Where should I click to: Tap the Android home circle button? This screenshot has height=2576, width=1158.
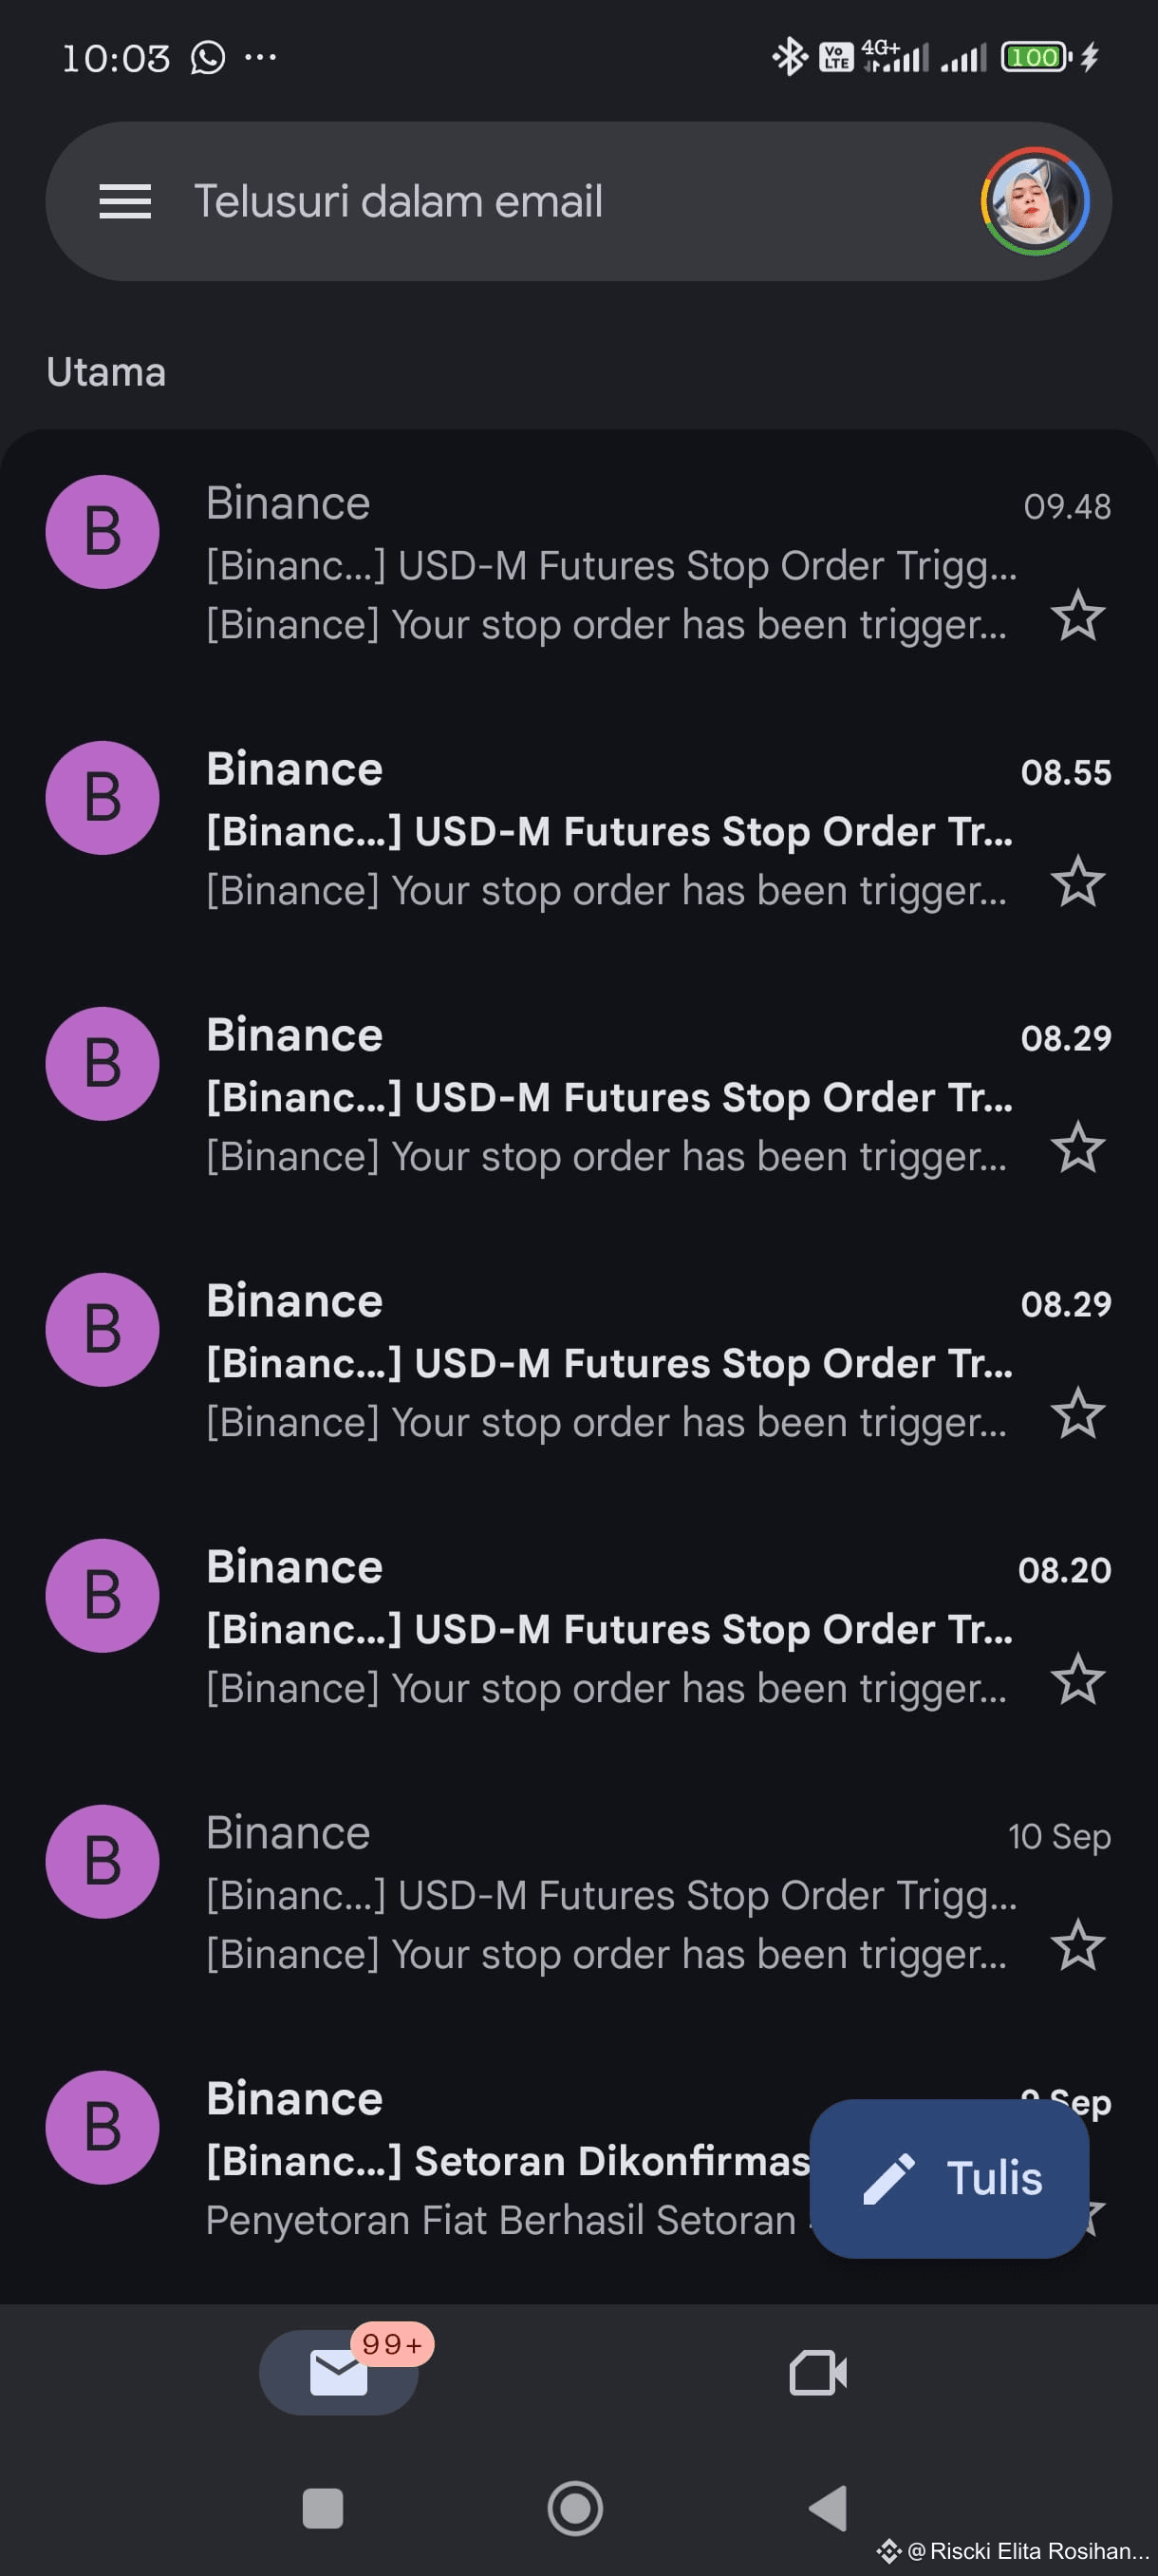(575, 2508)
